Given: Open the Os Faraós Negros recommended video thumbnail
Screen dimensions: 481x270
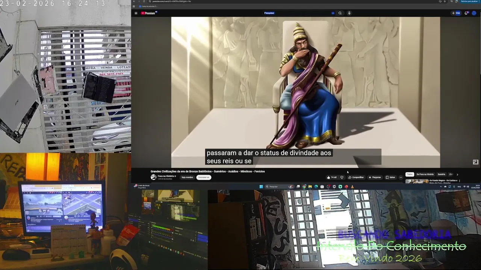Looking at the screenshot, I should (x=417, y=181).
